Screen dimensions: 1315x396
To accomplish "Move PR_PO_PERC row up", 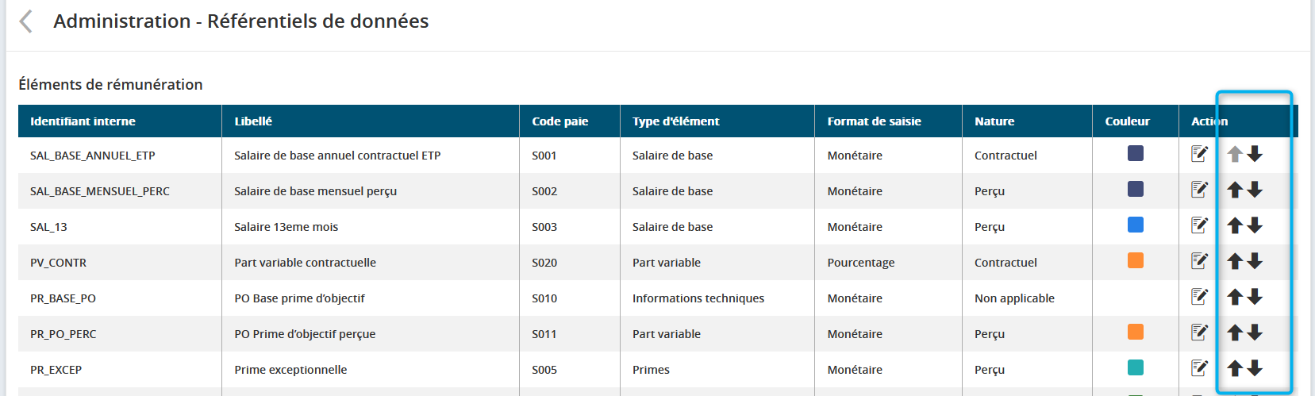I will click(x=1235, y=333).
